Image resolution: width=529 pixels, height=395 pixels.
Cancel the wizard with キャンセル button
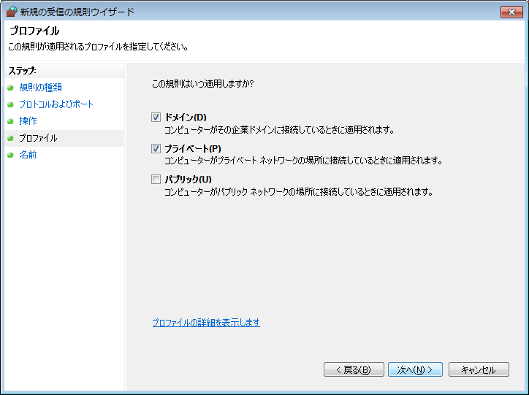point(479,369)
